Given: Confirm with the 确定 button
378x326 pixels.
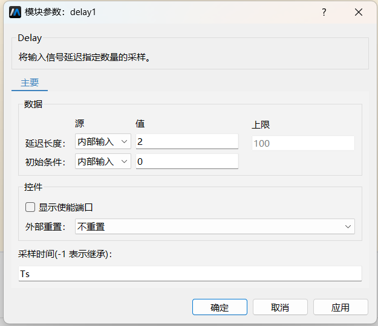Looking at the screenshot, I should (x=220, y=307).
